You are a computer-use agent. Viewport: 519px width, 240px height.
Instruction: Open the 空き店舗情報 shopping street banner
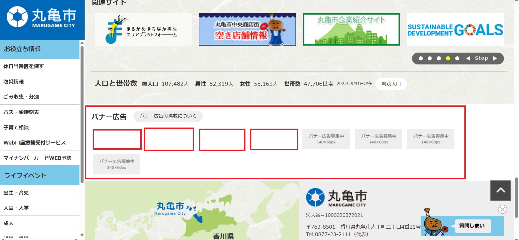click(247, 29)
